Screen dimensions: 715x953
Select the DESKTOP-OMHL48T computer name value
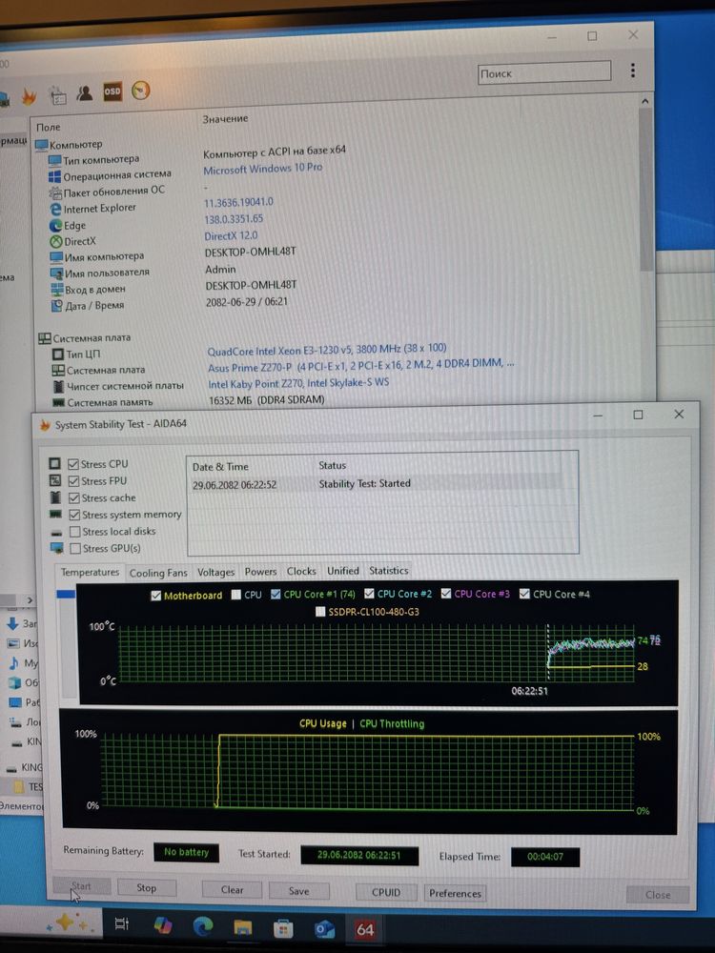tap(251, 252)
